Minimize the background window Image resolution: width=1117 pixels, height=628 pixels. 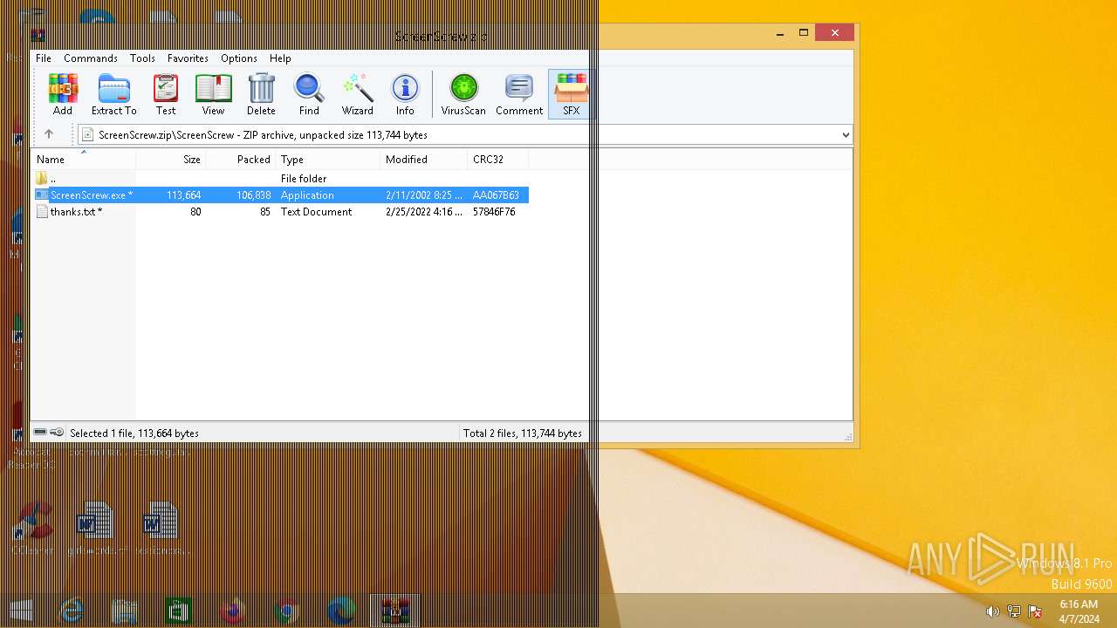pos(780,33)
